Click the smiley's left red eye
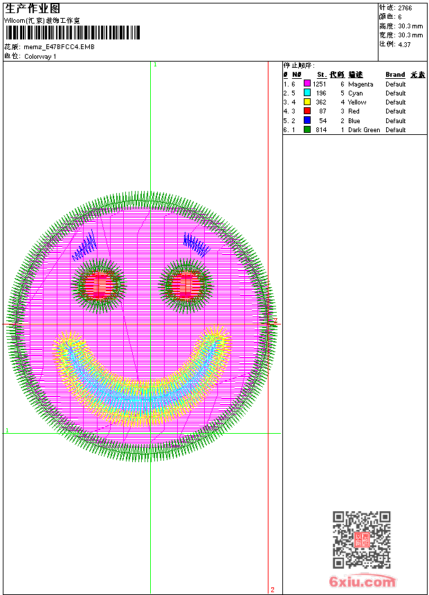Viewport: 429px width, 595px height. pyautogui.click(x=98, y=284)
